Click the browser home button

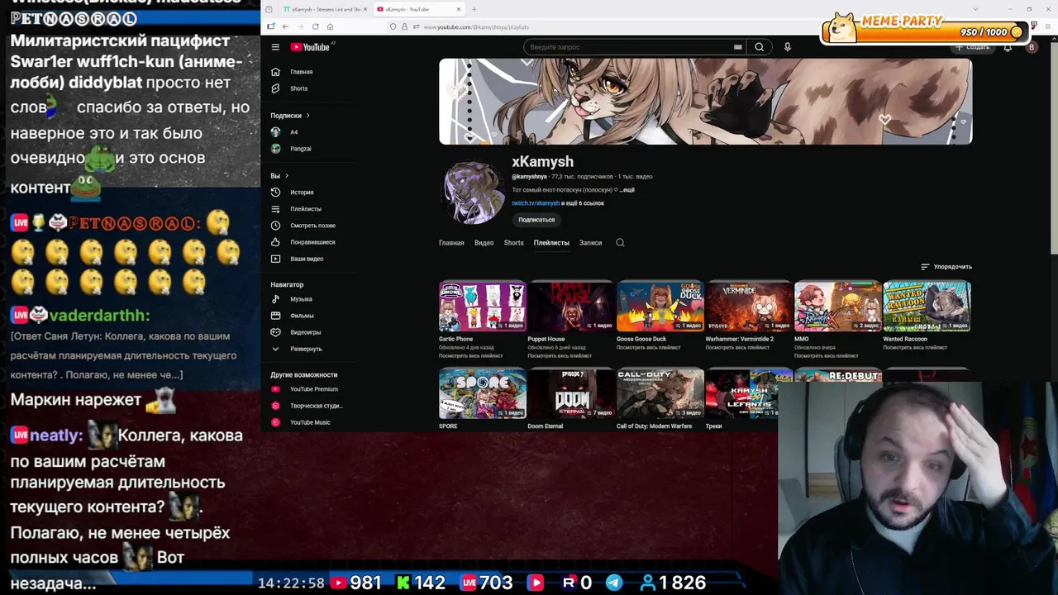coord(330,26)
